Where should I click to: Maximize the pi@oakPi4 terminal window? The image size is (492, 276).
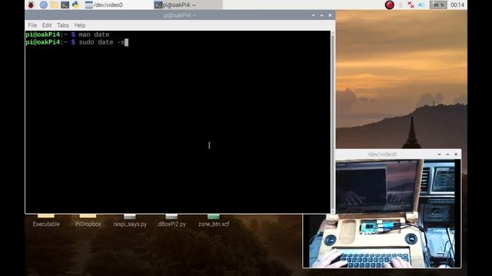(x=321, y=15)
